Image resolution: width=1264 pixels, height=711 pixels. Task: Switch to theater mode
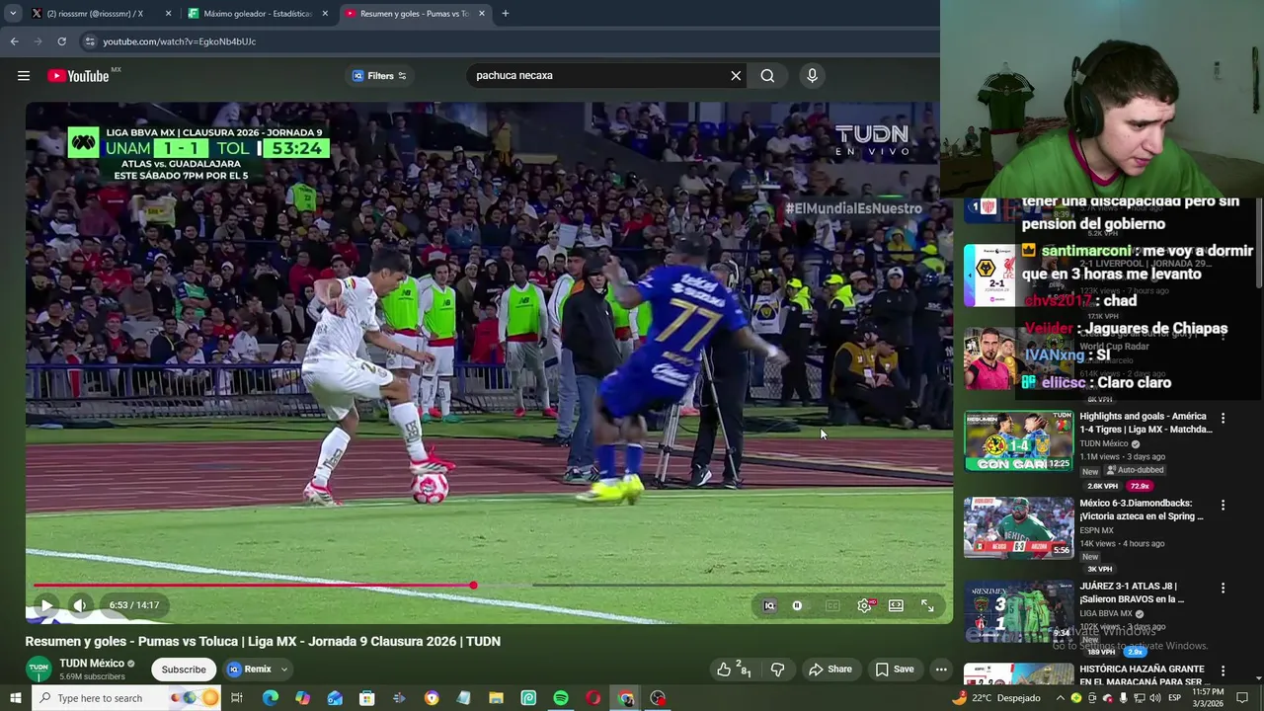coord(896,606)
